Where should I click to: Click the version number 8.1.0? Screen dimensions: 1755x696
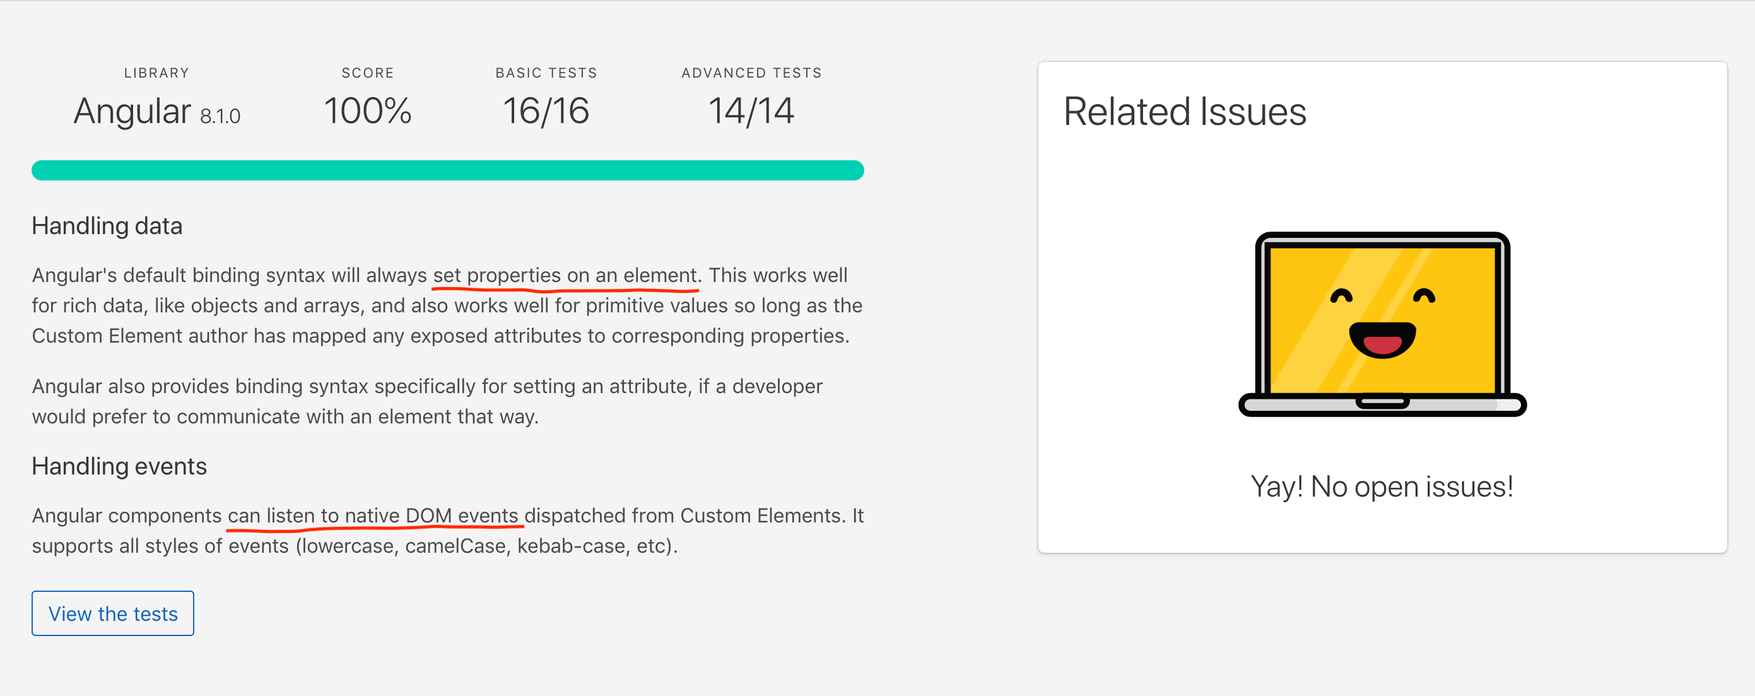[x=220, y=117]
